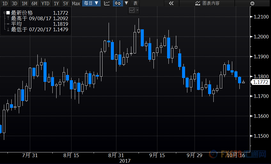
Task: Click the 9月 29 date label
Action: click(x=195, y=155)
